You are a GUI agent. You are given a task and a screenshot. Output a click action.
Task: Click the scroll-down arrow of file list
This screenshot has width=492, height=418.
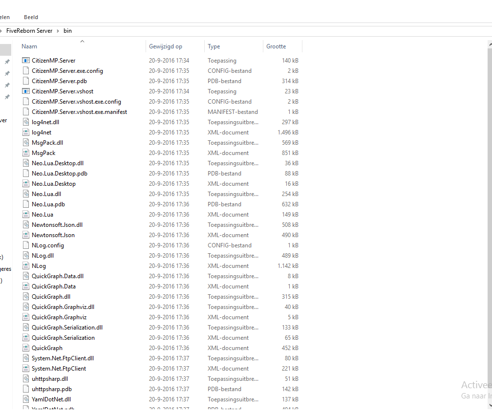pyautogui.click(x=490, y=405)
